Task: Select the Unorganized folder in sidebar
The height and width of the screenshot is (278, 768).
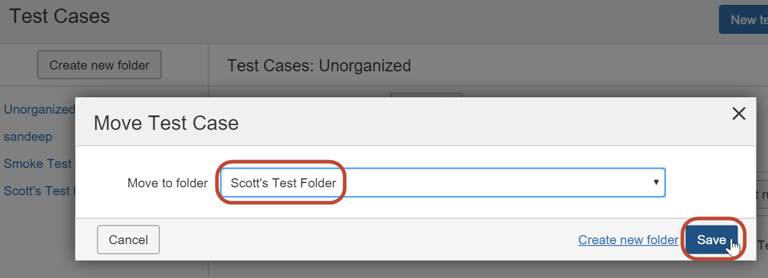Action: 39,109
